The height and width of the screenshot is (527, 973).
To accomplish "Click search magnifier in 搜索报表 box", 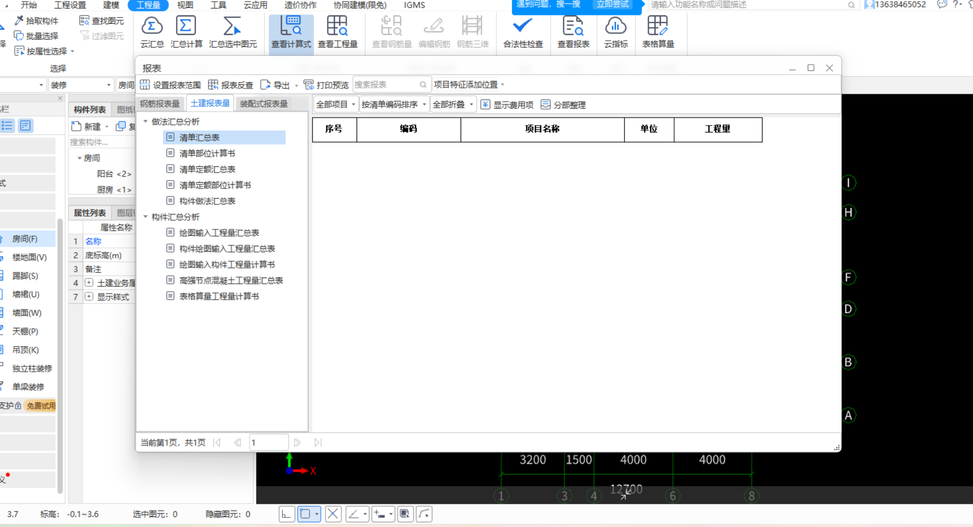I will (x=423, y=85).
